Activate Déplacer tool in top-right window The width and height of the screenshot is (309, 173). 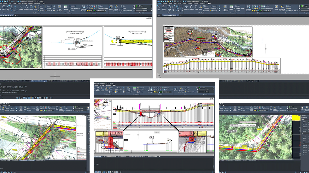[x=186, y=8]
